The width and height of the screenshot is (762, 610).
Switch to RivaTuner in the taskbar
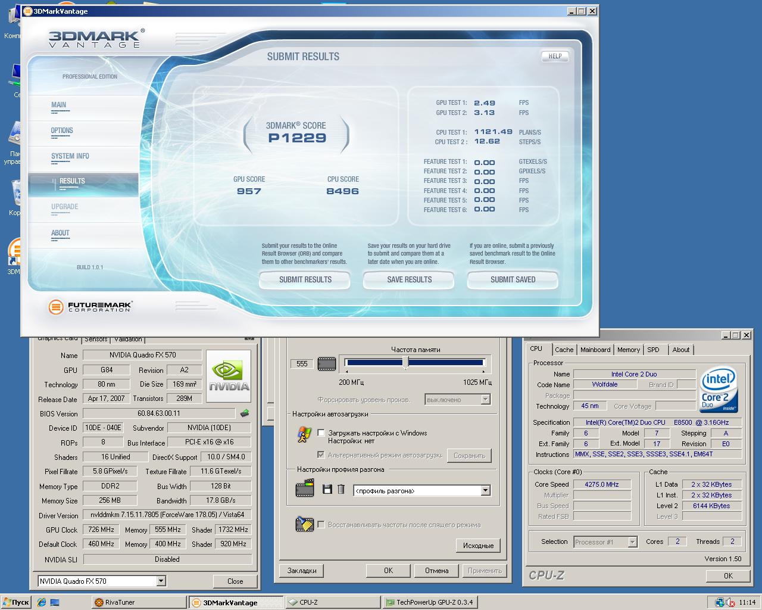(139, 602)
